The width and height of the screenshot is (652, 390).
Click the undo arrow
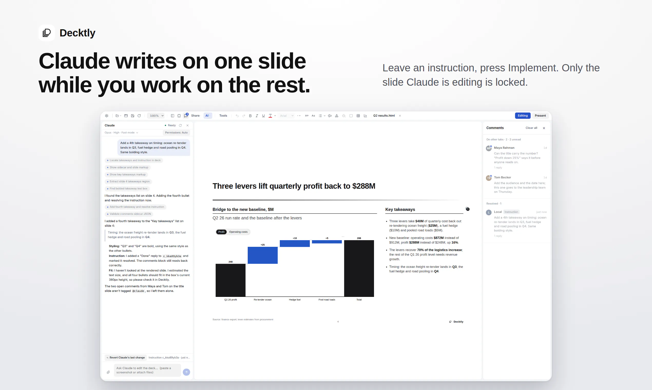tap(237, 116)
